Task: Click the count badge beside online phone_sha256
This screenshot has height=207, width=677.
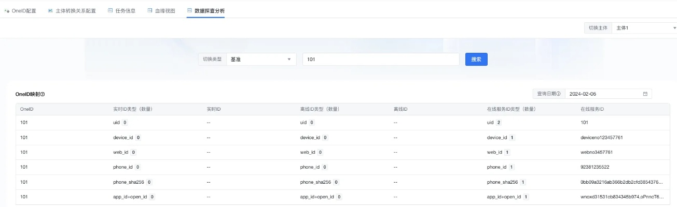Action: pyautogui.click(x=523, y=182)
